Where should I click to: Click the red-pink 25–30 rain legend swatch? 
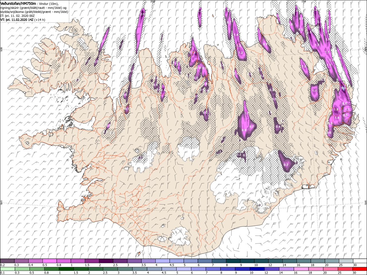345,269
